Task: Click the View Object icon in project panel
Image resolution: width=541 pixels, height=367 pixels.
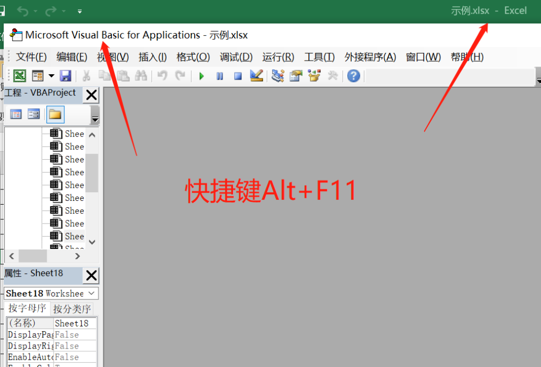Action: pyautogui.click(x=34, y=114)
